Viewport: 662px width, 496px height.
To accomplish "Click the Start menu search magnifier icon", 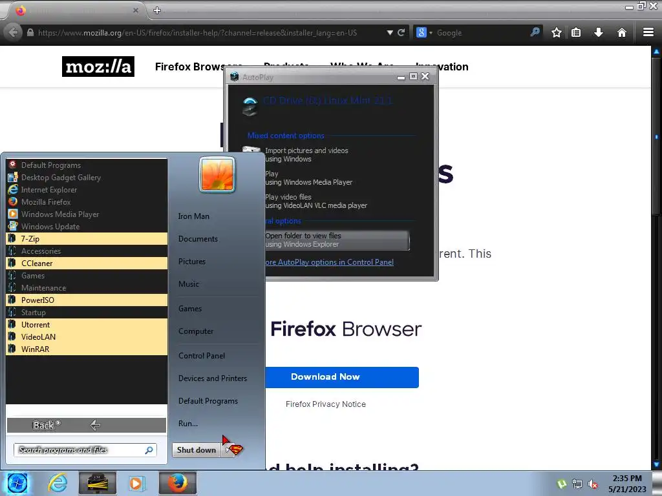I will 149,450.
